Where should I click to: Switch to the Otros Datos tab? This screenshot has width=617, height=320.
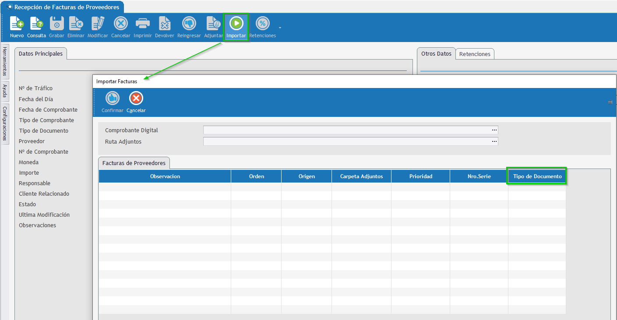436,54
